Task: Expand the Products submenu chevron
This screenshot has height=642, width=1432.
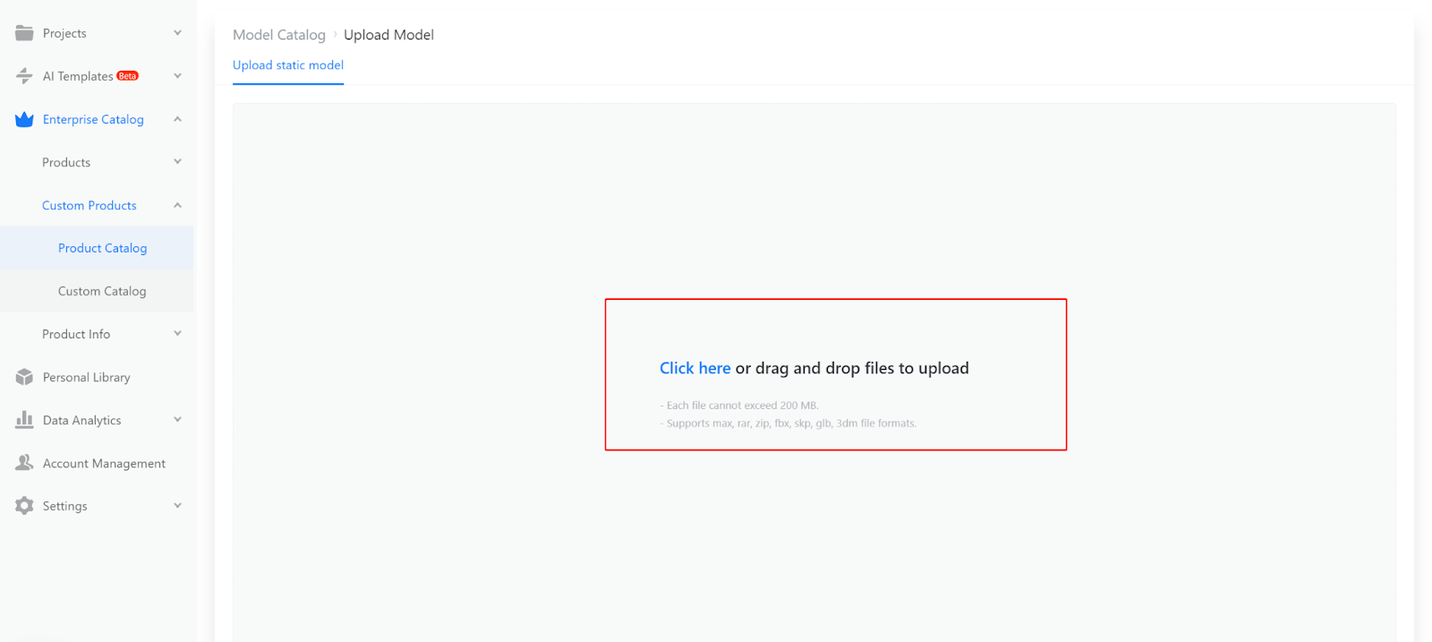Action: point(177,162)
